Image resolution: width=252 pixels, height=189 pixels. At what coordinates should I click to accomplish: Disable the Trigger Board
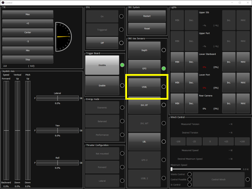click(x=102, y=65)
